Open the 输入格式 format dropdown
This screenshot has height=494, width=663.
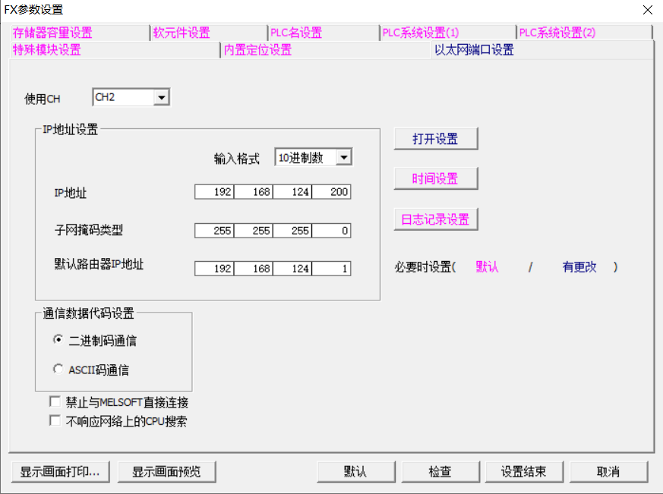pyautogui.click(x=343, y=157)
